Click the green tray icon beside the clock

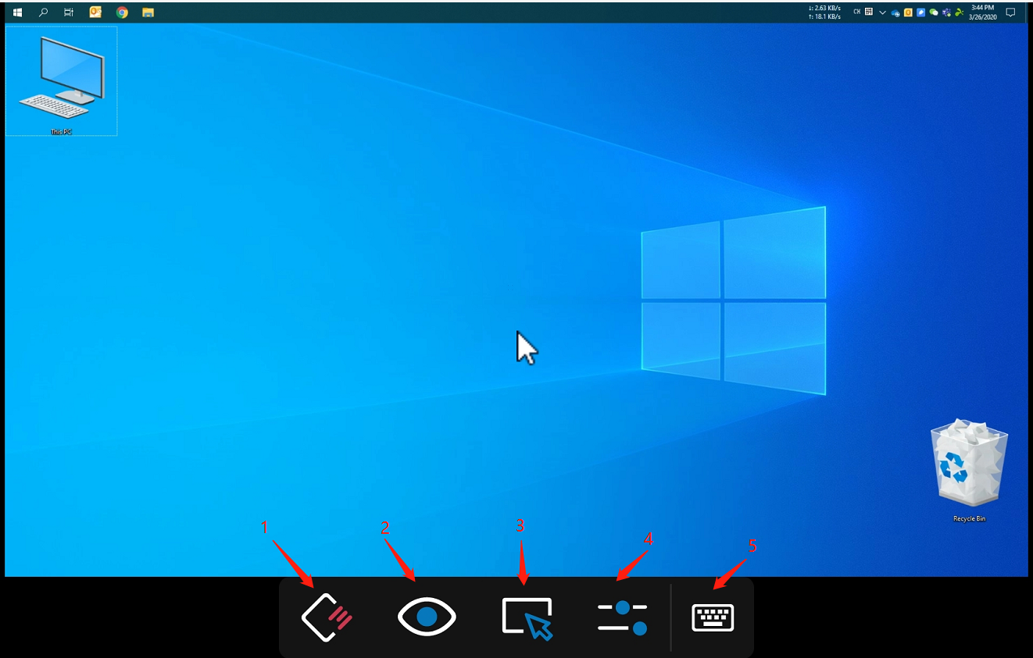point(959,12)
